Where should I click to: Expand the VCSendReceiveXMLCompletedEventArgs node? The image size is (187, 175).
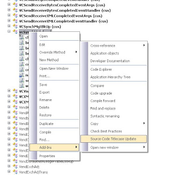pos(9,15)
